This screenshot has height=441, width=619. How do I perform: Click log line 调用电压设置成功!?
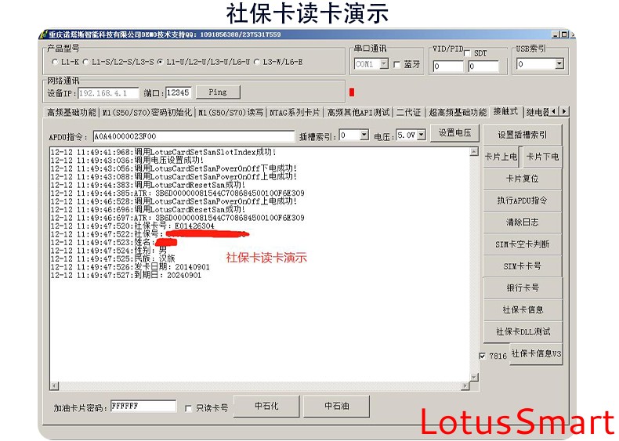(128, 161)
